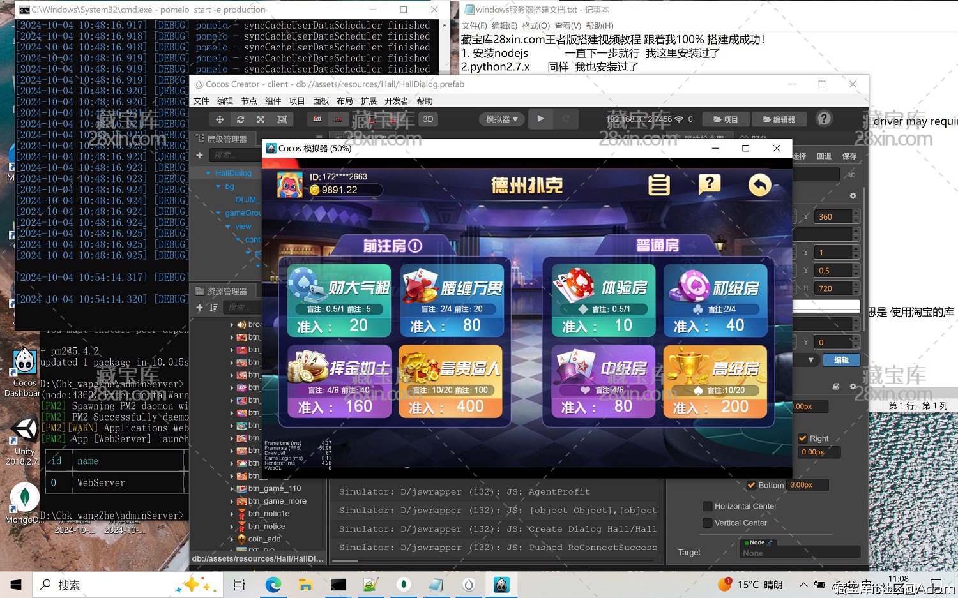
Task: Select the Move tool in Cocos toolbar
Action: 219,119
